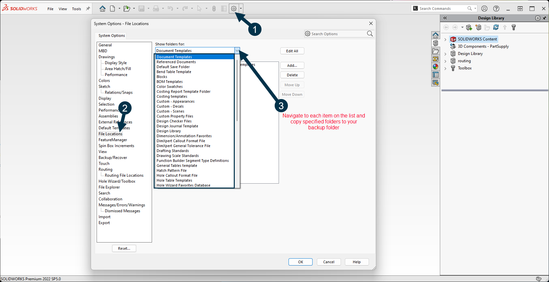This screenshot has width=549, height=282.
Task: Expand the Toolbox tree node
Action: pos(445,68)
